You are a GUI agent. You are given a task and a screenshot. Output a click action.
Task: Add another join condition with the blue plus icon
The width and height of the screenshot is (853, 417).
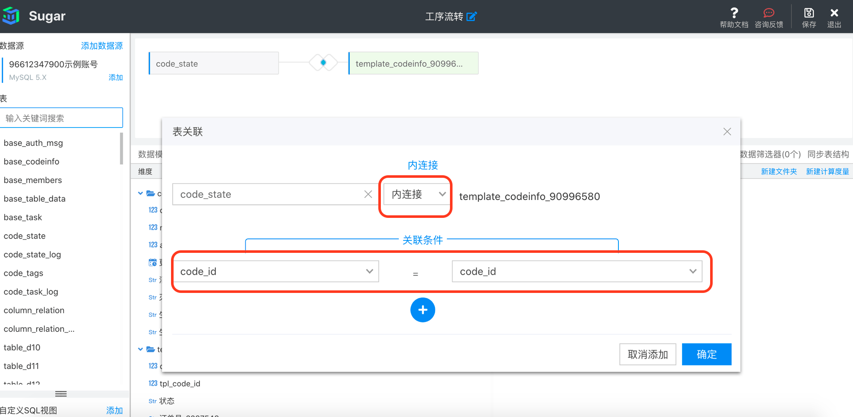click(x=423, y=310)
